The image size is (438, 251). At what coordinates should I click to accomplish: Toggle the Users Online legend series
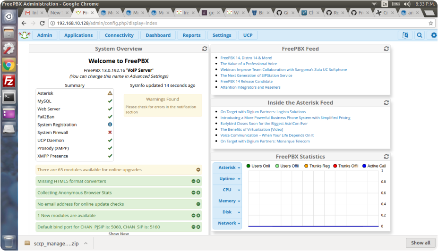point(258,166)
